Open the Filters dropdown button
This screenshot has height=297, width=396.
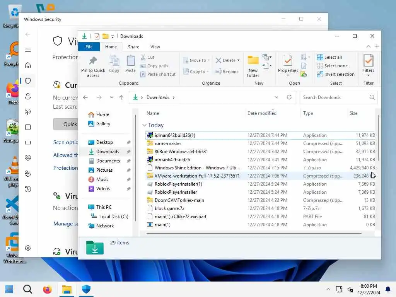click(368, 66)
